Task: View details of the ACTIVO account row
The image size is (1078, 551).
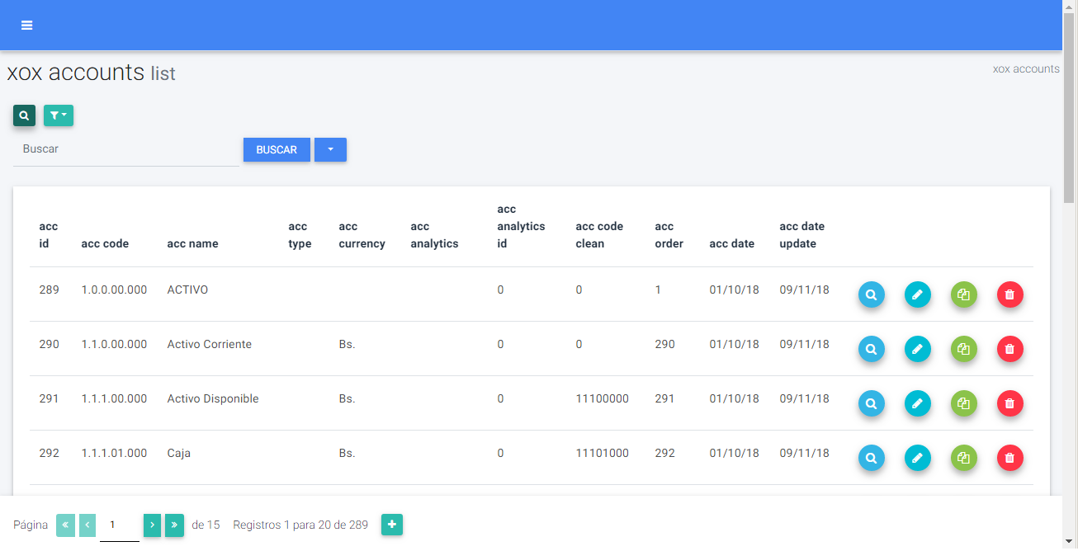Action: pyautogui.click(x=871, y=294)
